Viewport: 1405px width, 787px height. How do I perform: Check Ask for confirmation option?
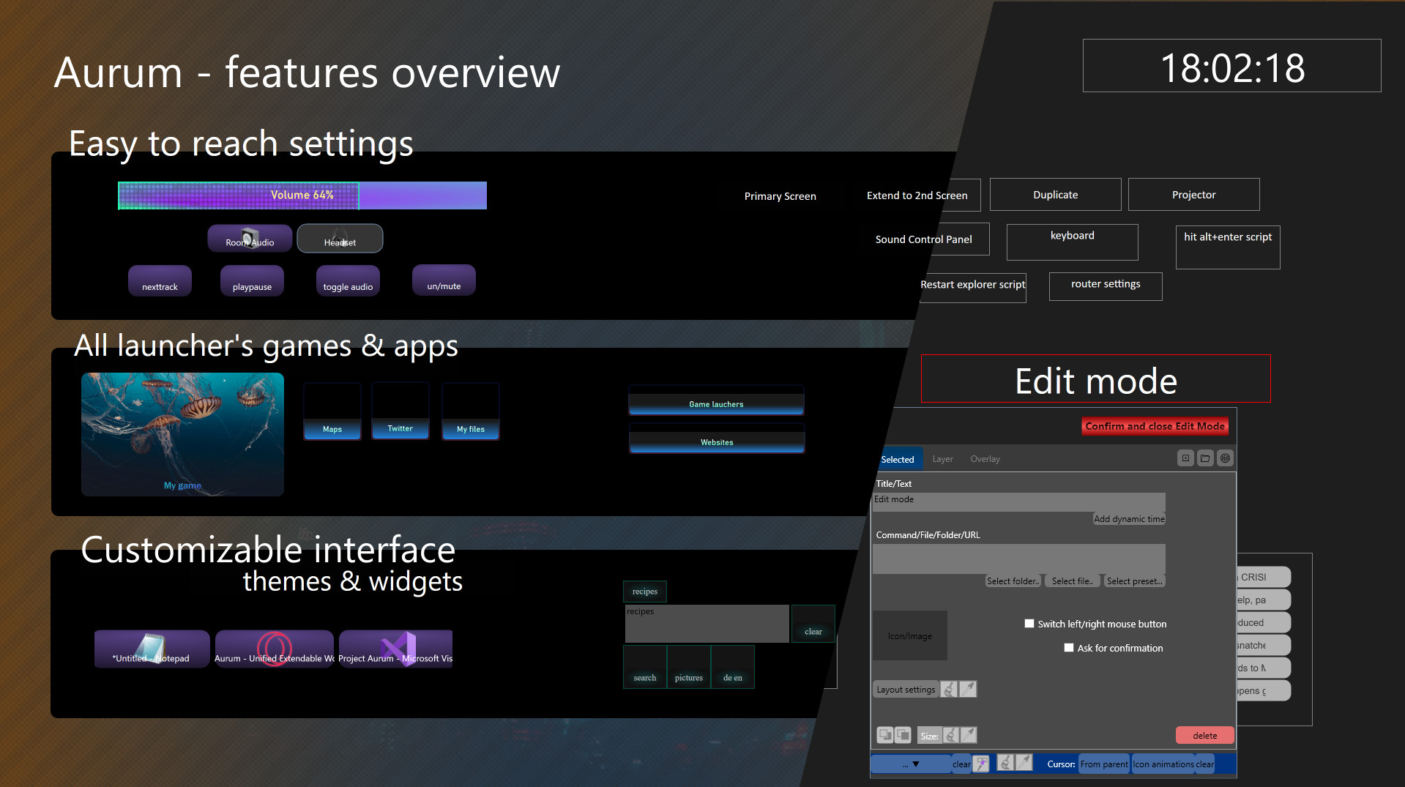click(1069, 647)
